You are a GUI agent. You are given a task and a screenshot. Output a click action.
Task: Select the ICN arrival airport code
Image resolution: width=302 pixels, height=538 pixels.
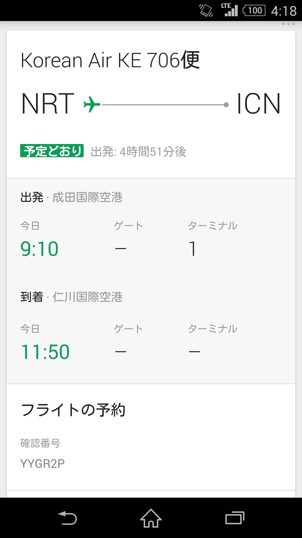coord(258,104)
